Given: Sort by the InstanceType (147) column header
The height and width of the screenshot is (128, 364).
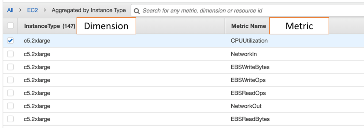Looking at the screenshot, I should click(50, 26).
